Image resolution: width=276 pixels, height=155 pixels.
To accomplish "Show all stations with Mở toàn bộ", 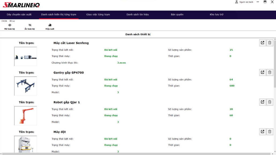I will [x=10, y=27].
